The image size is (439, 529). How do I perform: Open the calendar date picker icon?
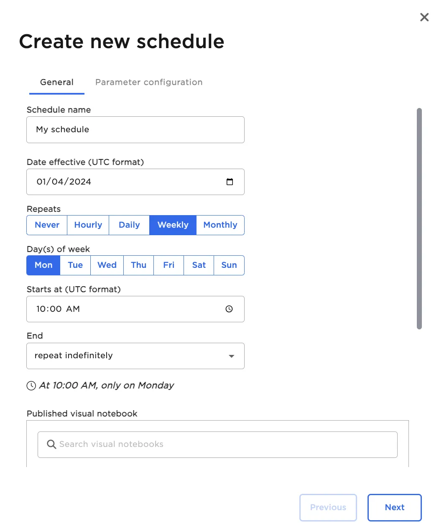pyautogui.click(x=230, y=182)
